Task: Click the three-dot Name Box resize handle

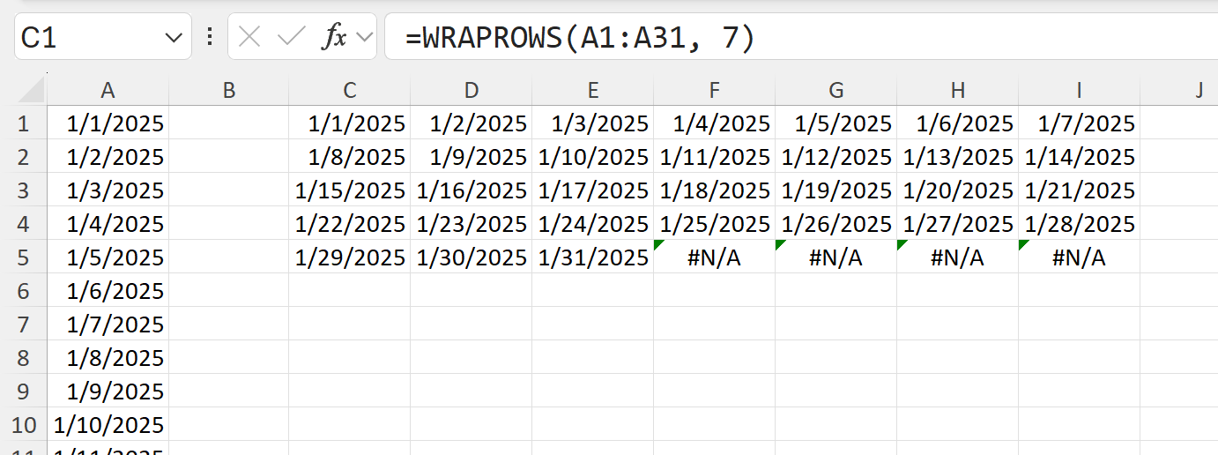Action: click(210, 37)
